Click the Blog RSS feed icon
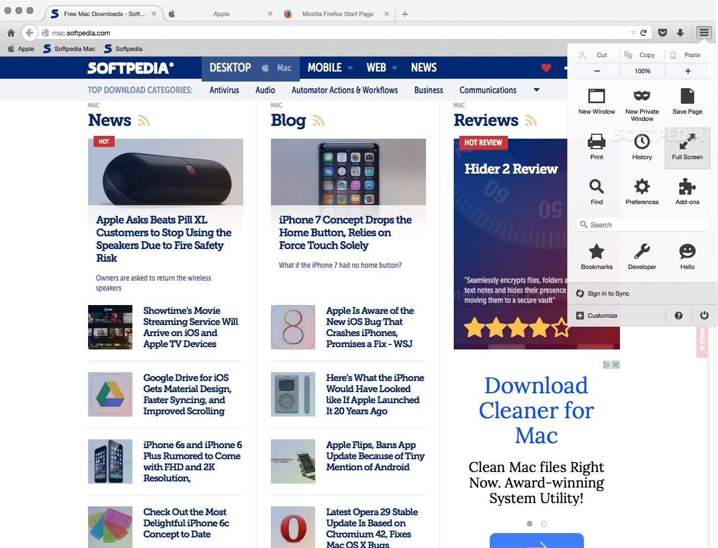This screenshot has width=718, height=548. (x=319, y=120)
